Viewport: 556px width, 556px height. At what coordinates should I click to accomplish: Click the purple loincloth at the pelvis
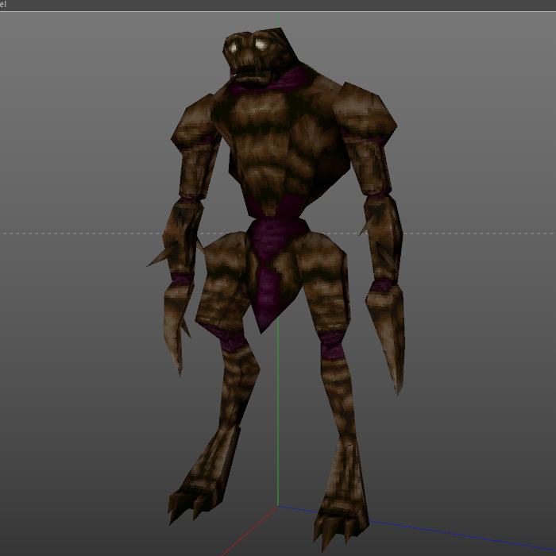(x=271, y=270)
